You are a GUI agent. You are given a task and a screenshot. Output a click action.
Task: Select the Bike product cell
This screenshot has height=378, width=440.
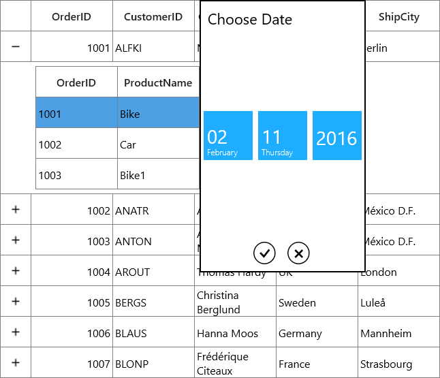[x=158, y=112]
